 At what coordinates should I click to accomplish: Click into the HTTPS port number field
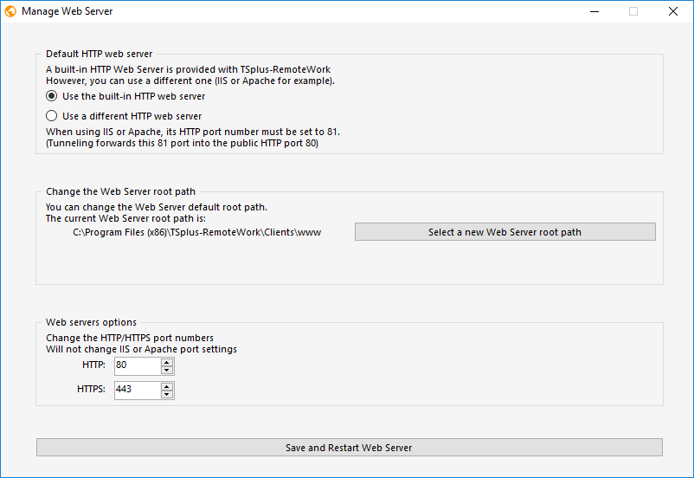coord(137,391)
